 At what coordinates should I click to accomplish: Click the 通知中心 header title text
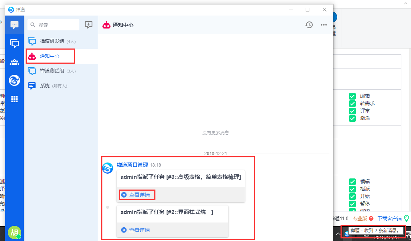click(123, 25)
